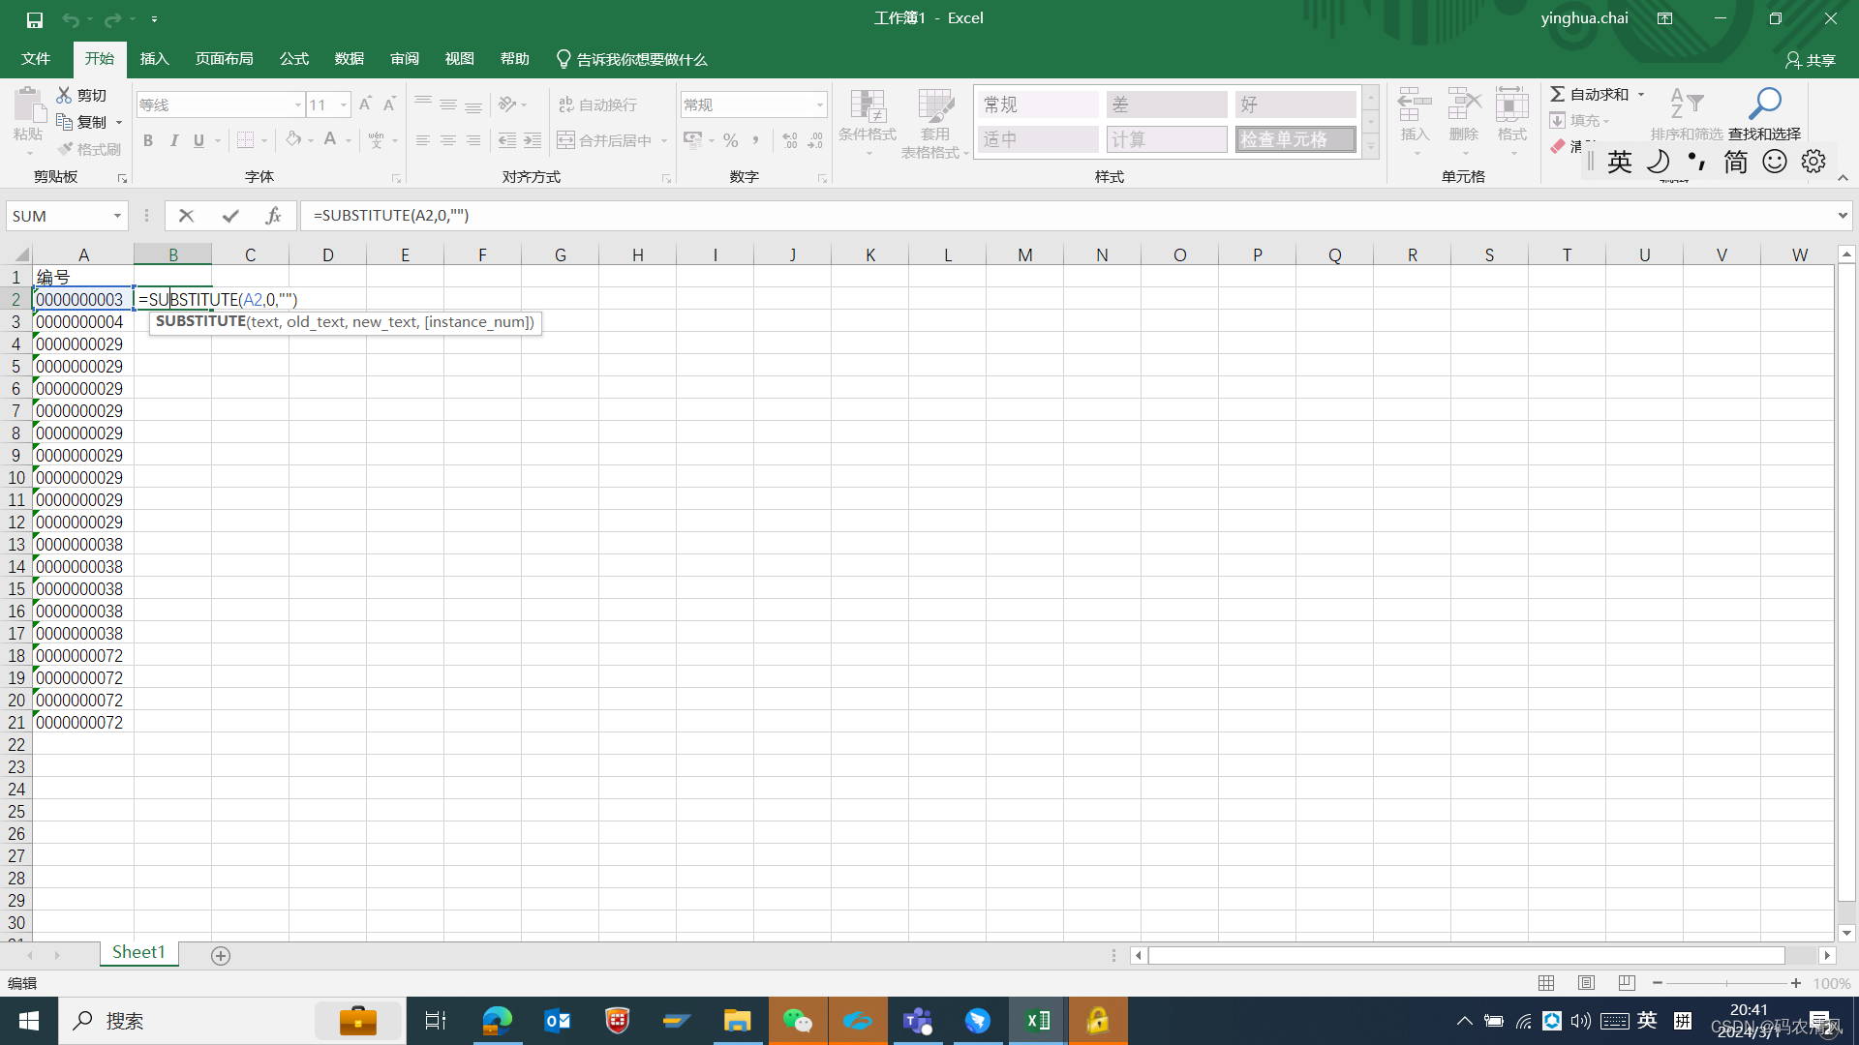Cancel formula entry with X icon
Image resolution: width=1859 pixels, height=1045 pixels.
coord(187,216)
